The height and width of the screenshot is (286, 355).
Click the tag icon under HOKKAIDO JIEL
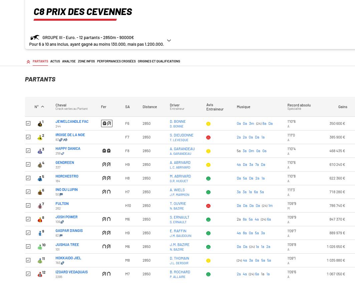pyautogui.click(x=62, y=263)
